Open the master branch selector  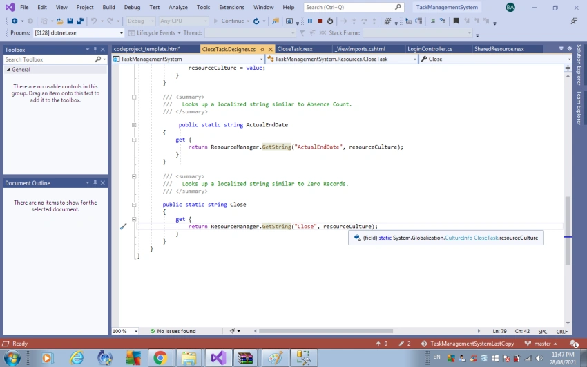pyautogui.click(x=541, y=344)
